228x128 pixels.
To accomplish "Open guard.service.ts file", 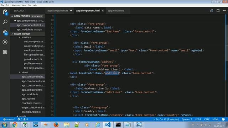I will click(33, 59).
